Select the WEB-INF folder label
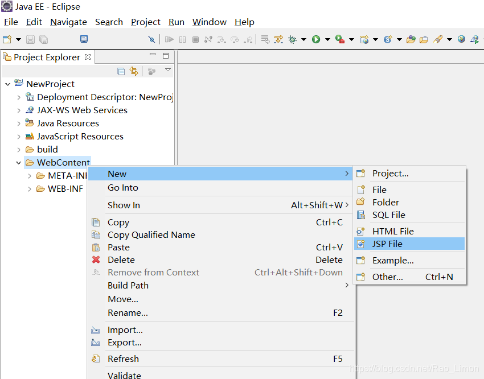The image size is (484, 379). 65,189
